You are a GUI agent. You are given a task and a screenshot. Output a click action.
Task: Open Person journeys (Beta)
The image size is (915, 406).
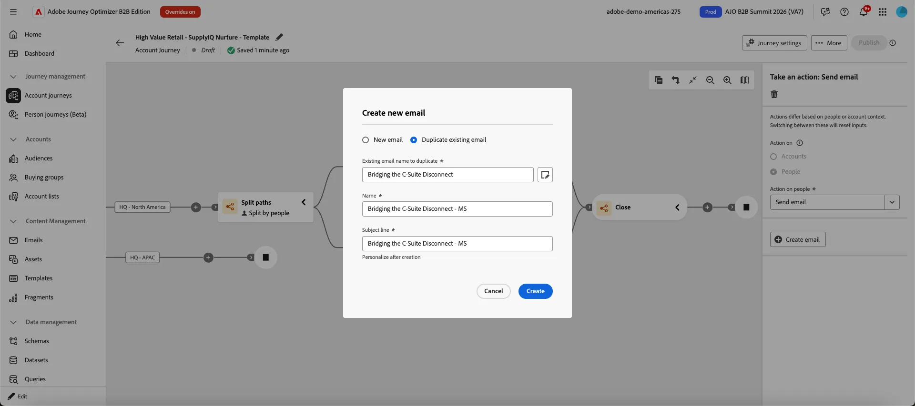tap(55, 115)
